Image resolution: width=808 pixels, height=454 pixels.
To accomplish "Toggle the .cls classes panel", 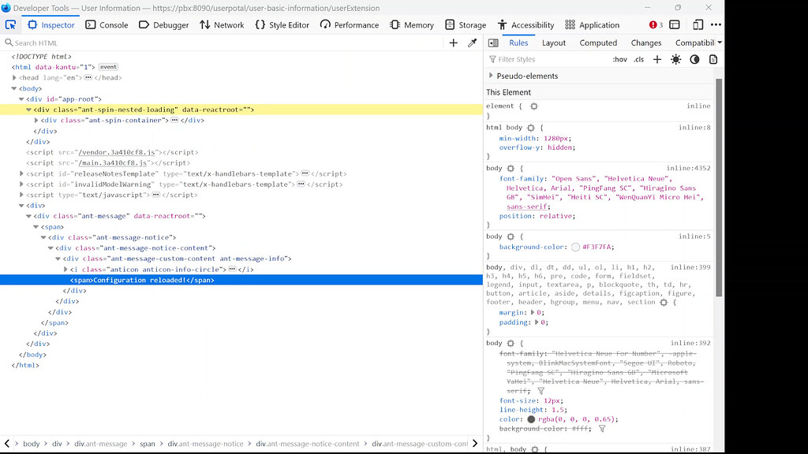I will coord(638,59).
